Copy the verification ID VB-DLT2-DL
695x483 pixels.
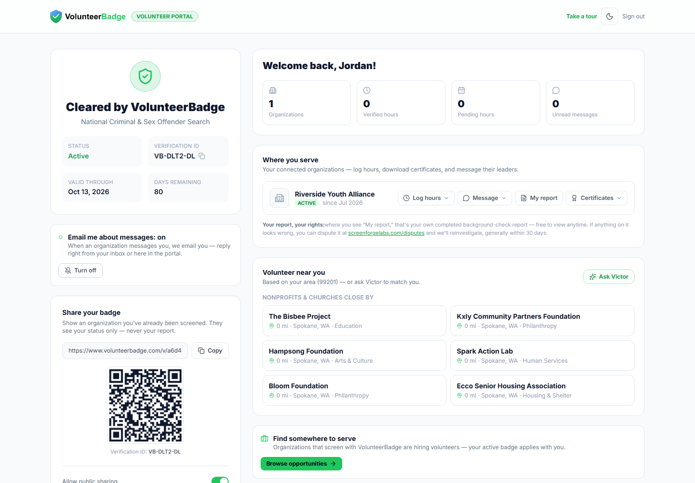click(202, 156)
